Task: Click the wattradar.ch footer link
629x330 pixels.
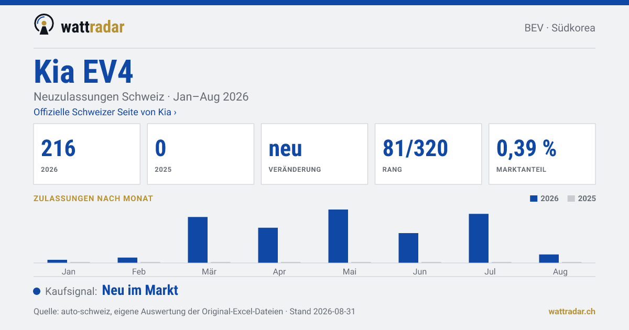Action: [572, 311]
